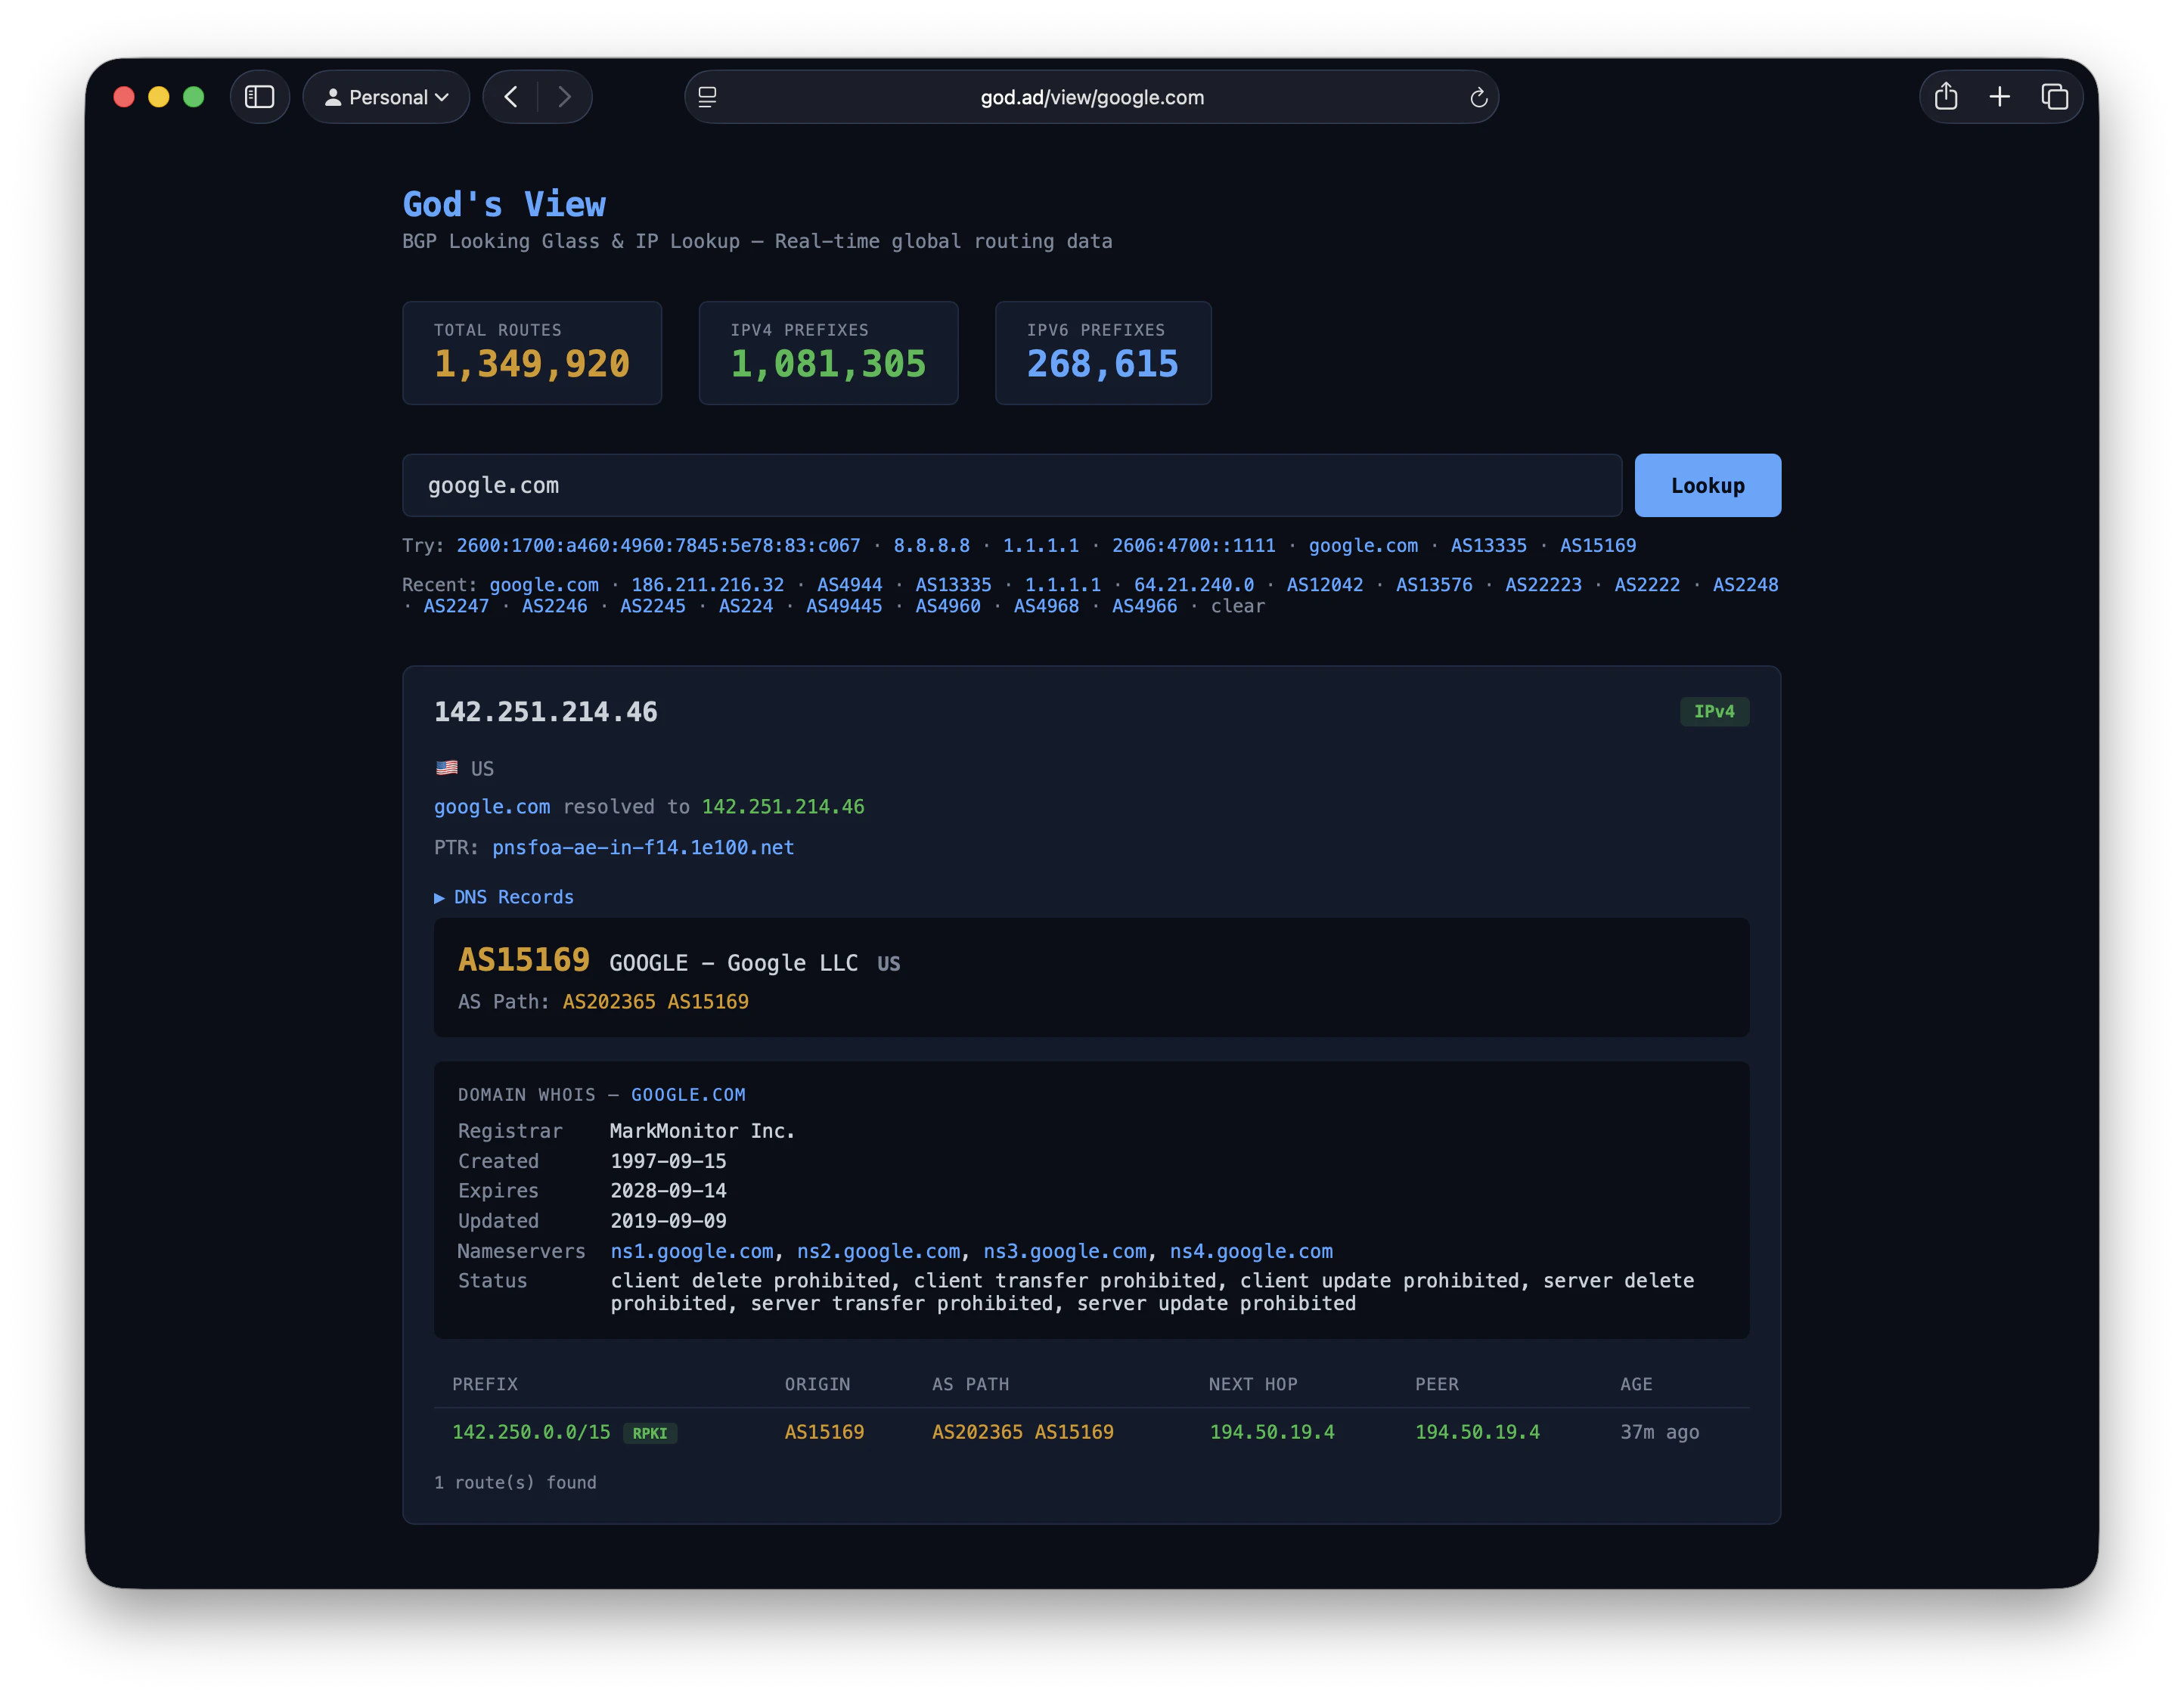Toggle the Safari sidebar icon
The width and height of the screenshot is (2184, 1701).
(260, 97)
